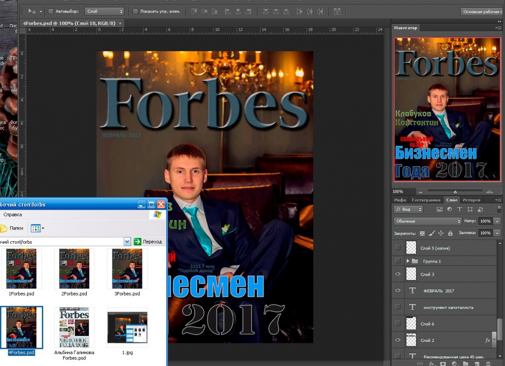The width and height of the screenshot is (505, 366).
Task: Switch to the История tab
Action: point(471,200)
